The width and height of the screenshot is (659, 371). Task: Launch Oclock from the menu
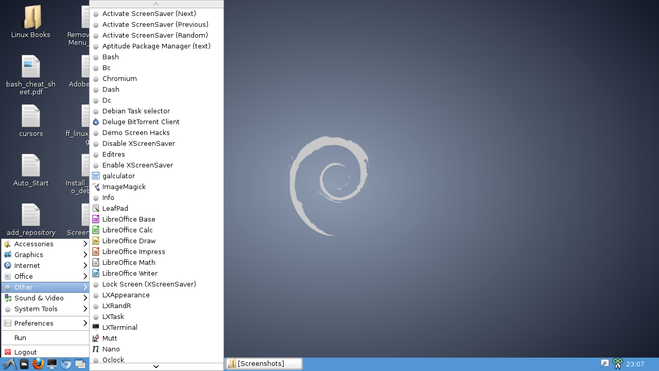tap(157, 360)
